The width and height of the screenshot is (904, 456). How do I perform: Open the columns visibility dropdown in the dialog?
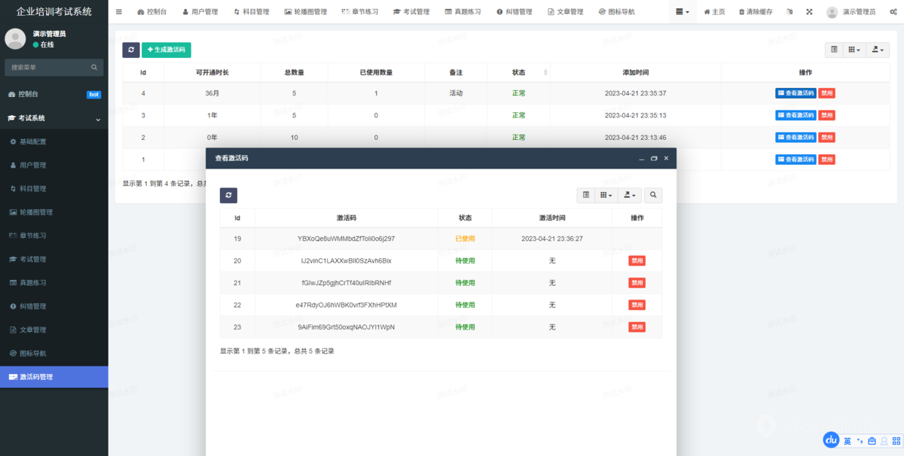tap(605, 195)
